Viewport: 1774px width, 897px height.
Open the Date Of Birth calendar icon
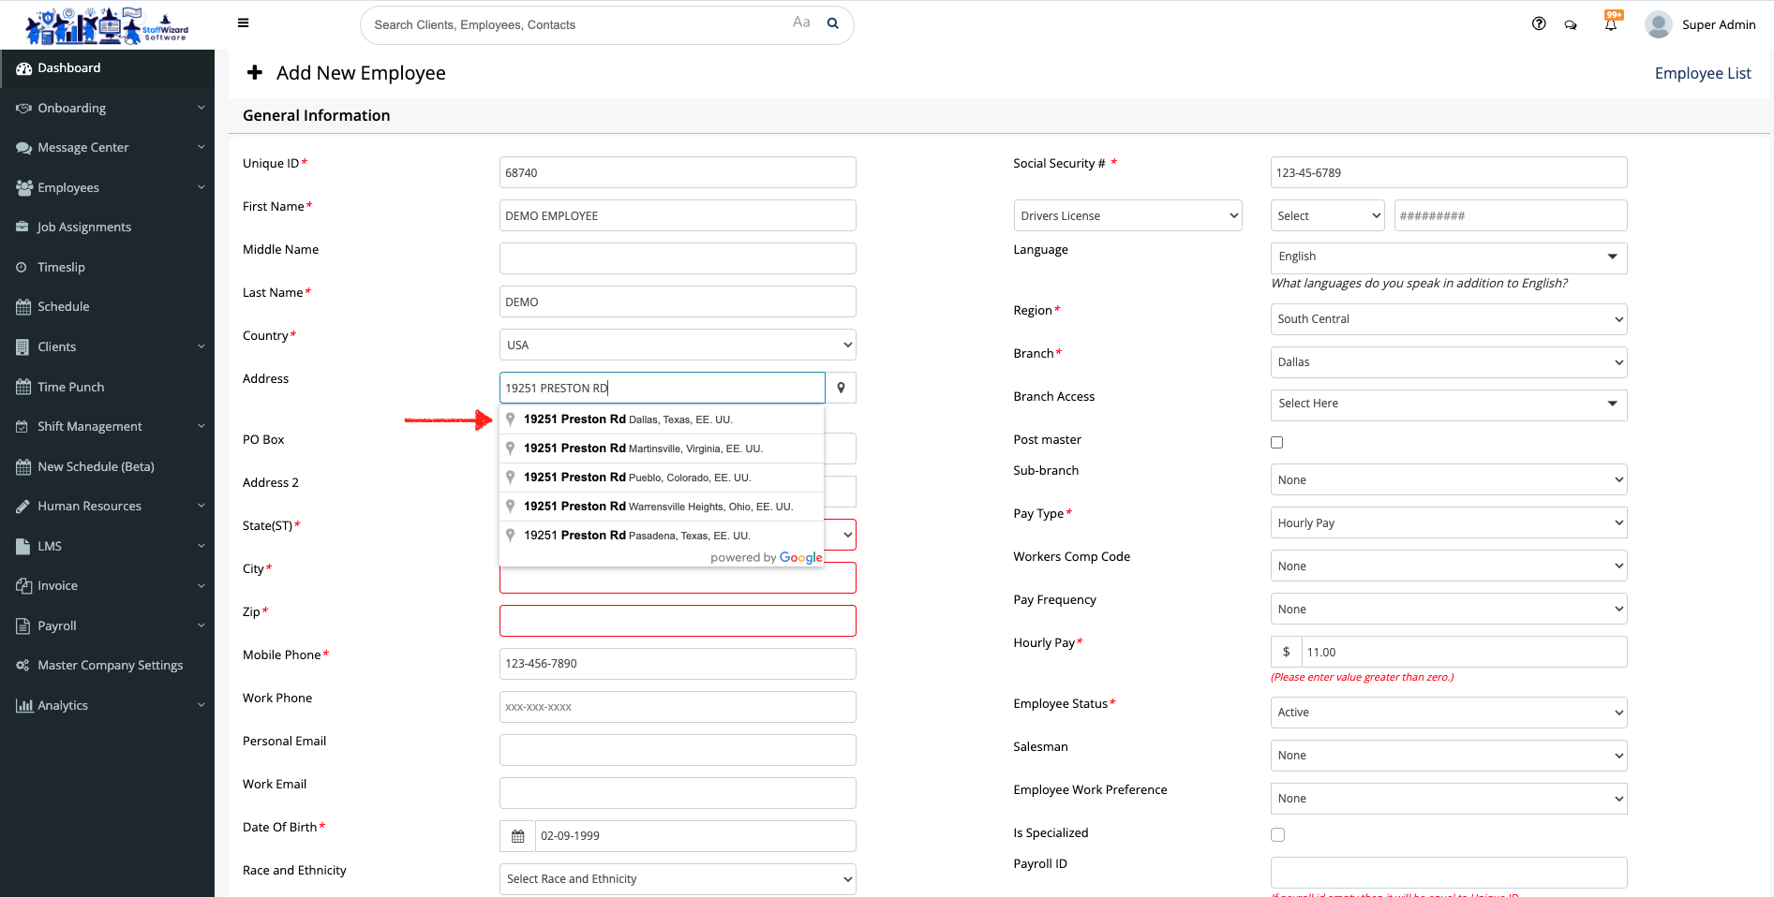click(517, 836)
